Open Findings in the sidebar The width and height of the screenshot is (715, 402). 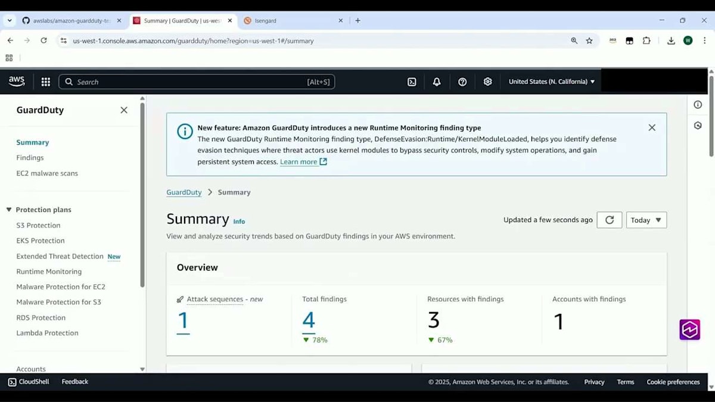(x=30, y=158)
